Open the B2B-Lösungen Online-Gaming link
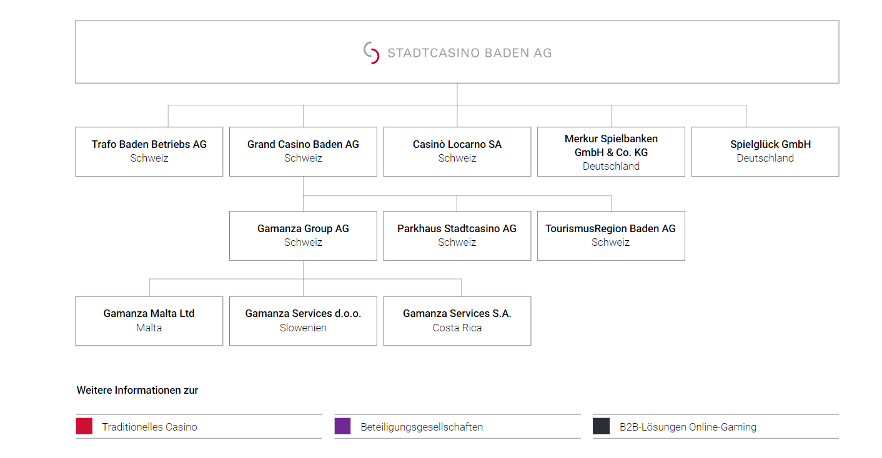The image size is (882, 458). pyautogui.click(x=688, y=427)
